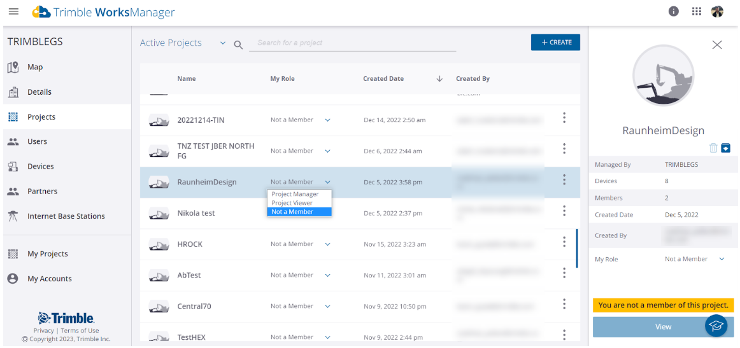Open the apps grid launcher
This screenshot has width=740, height=348.
click(x=696, y=11)
